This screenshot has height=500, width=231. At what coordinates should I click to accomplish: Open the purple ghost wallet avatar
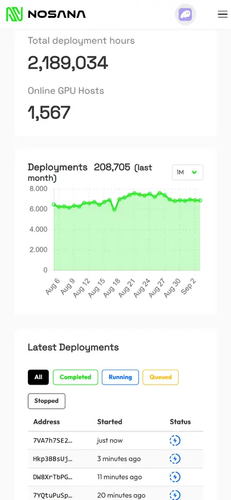(185, 14)
